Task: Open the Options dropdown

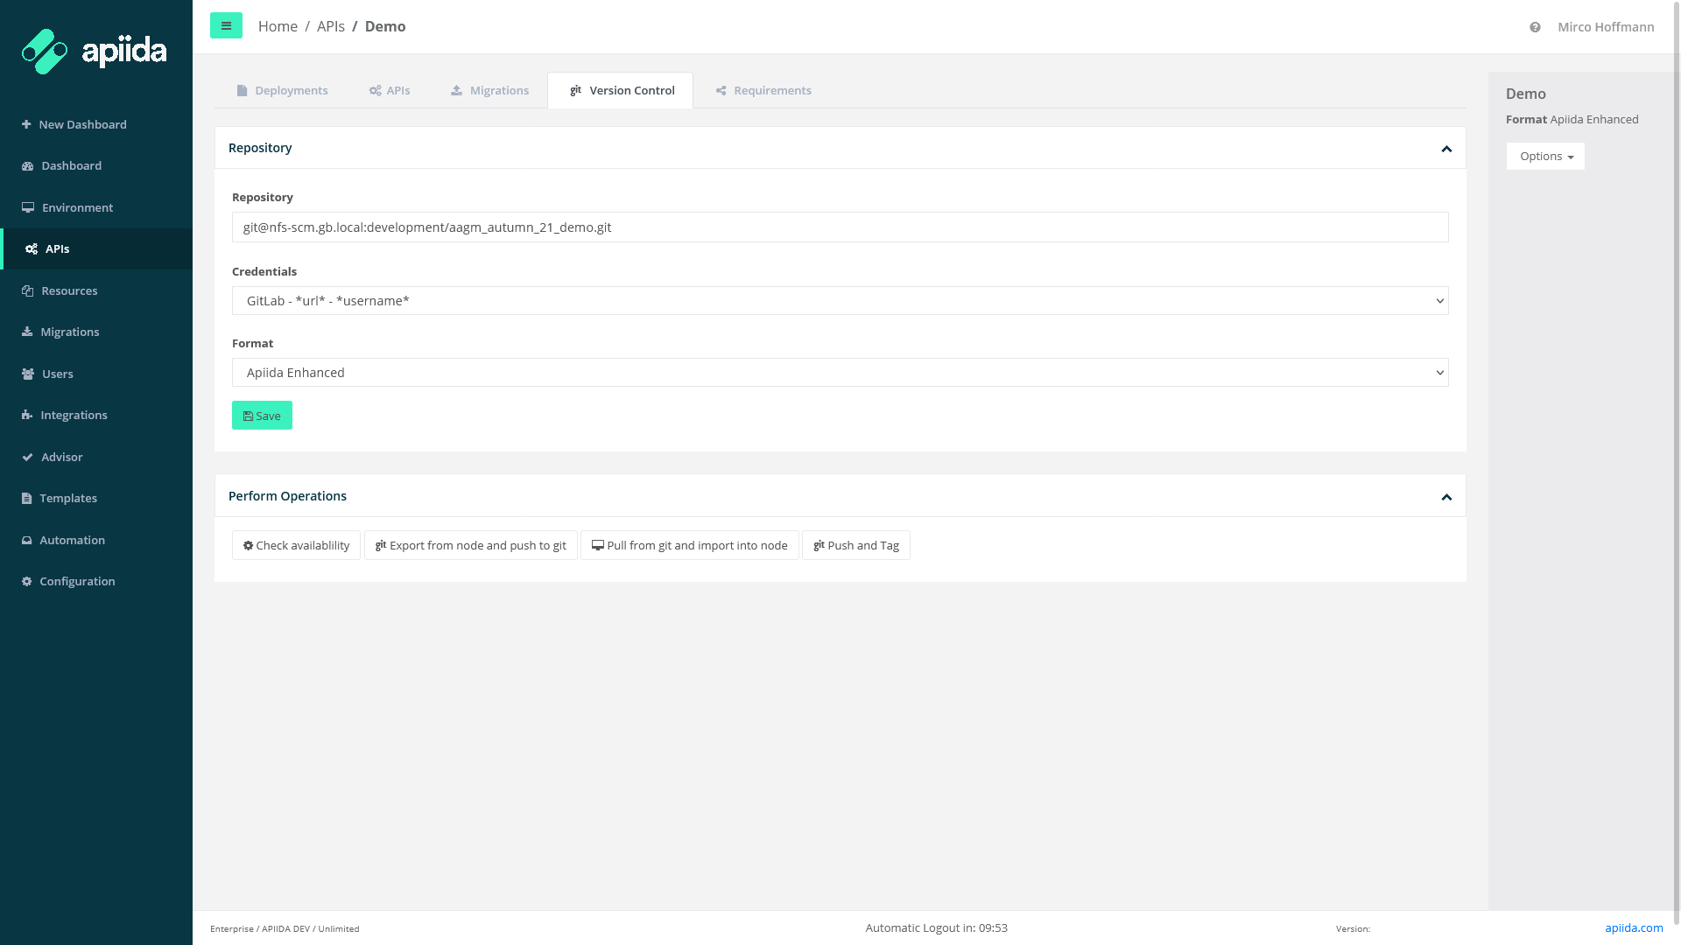Action: [x=1544, y=156]
